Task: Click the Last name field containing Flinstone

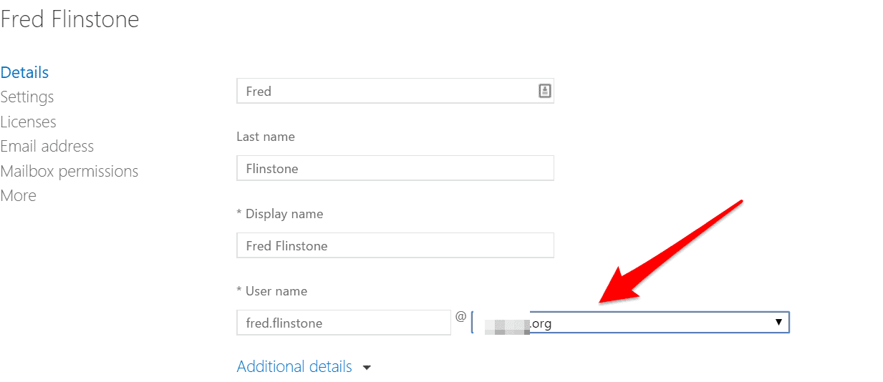Action: (395, 168)
